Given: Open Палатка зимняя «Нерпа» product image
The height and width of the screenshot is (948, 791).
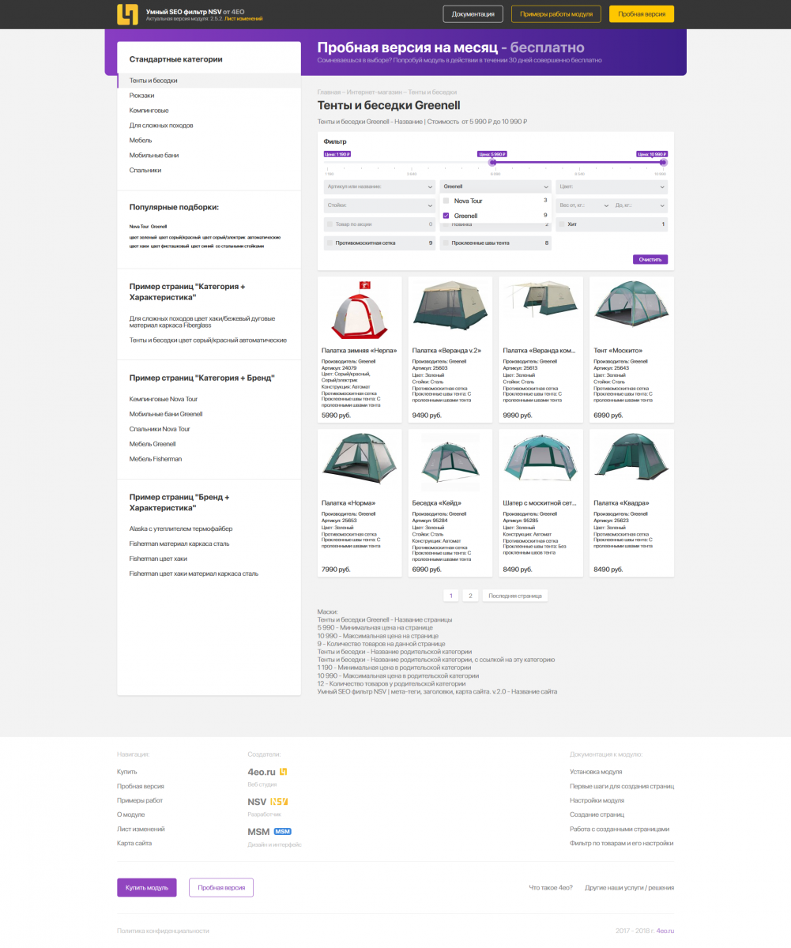Looking at the screenshot, I should click(x=360, y=309).
